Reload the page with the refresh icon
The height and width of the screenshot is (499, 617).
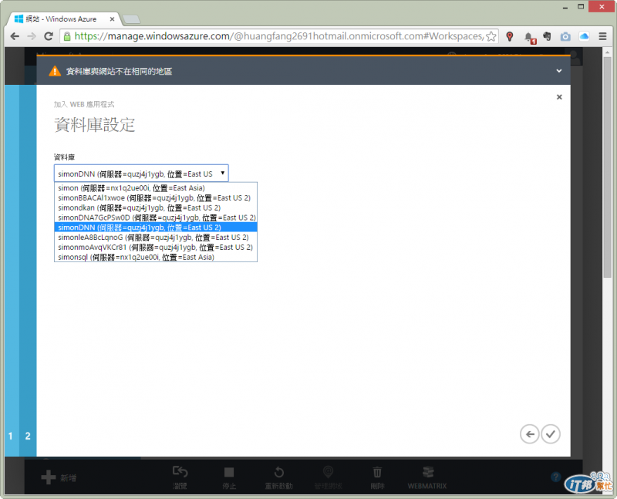pos(49,36)
